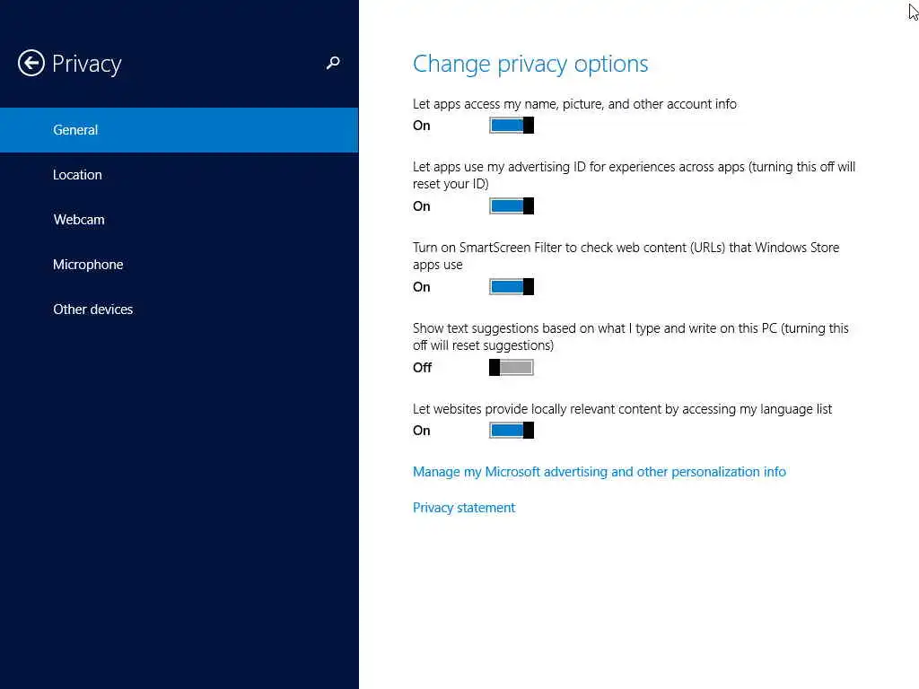Open the Privacy statement link
Viewport: 919px width, 689px height.
tap(464, 508)
